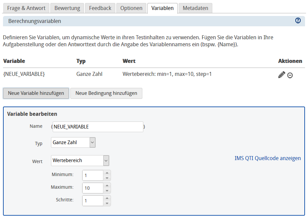Increment the Schritte value with the up arrow
The width and height of the screenshot is (308, 219).
pos(107,198)
